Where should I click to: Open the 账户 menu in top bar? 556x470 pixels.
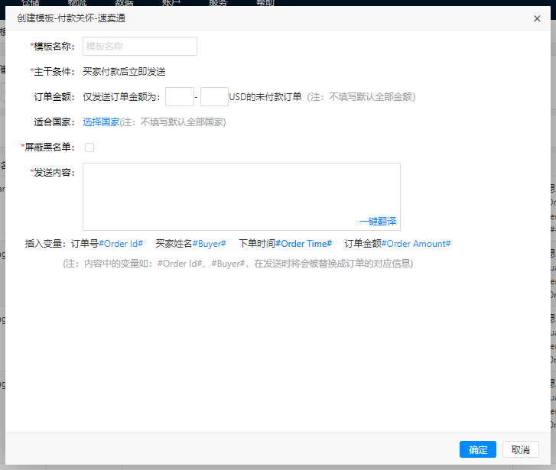(x=171, y=3)
